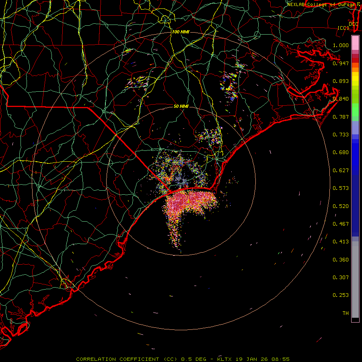
Task: Pick the red segment of the color bar
Action: pos(355,60)
